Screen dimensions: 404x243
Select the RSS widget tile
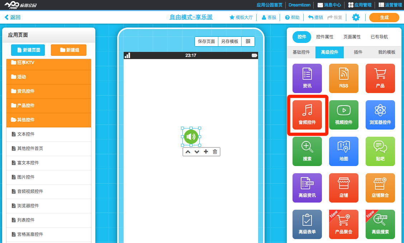(343, 78)
